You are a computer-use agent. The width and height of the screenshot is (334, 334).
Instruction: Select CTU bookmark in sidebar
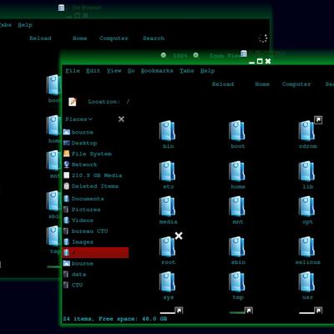tap(73, 285)
